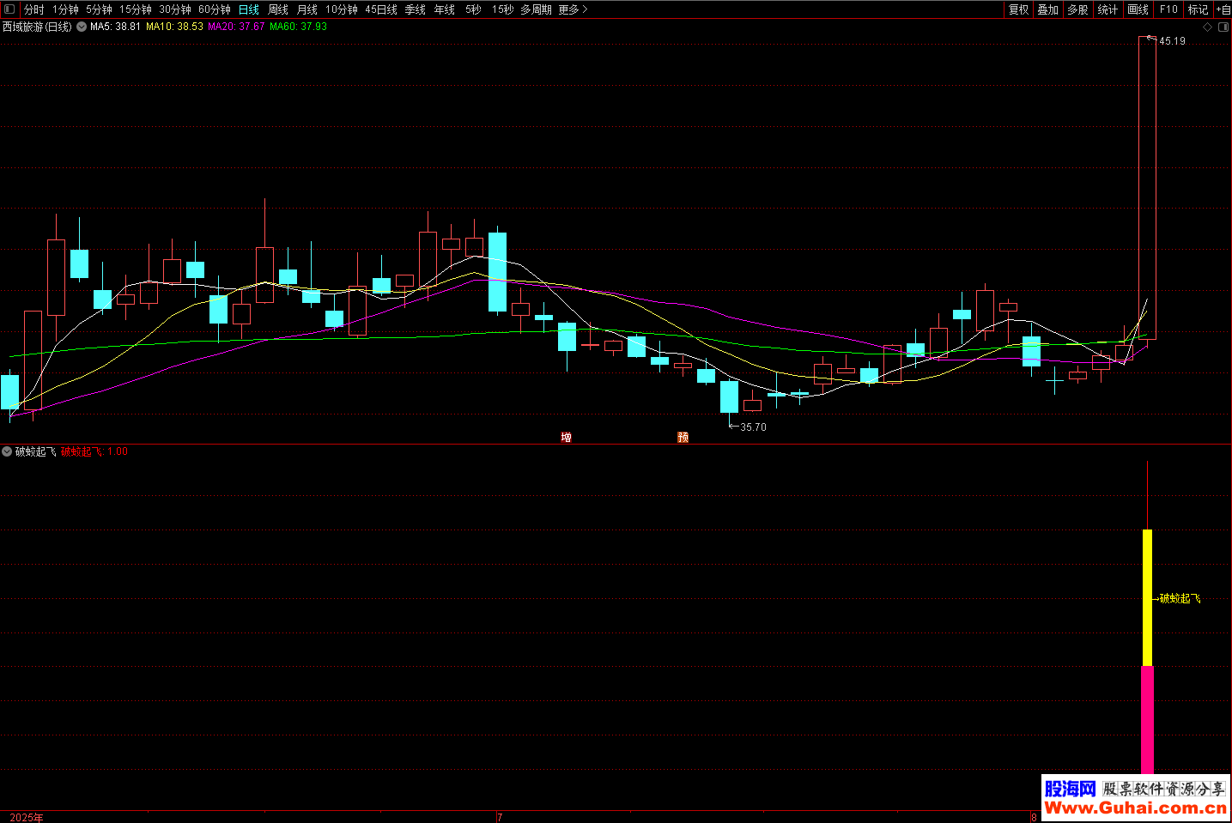Select the 30分钟 period
Viewport: 1232px width, 823px height.
pyautogui.click(x=175, y=9)
